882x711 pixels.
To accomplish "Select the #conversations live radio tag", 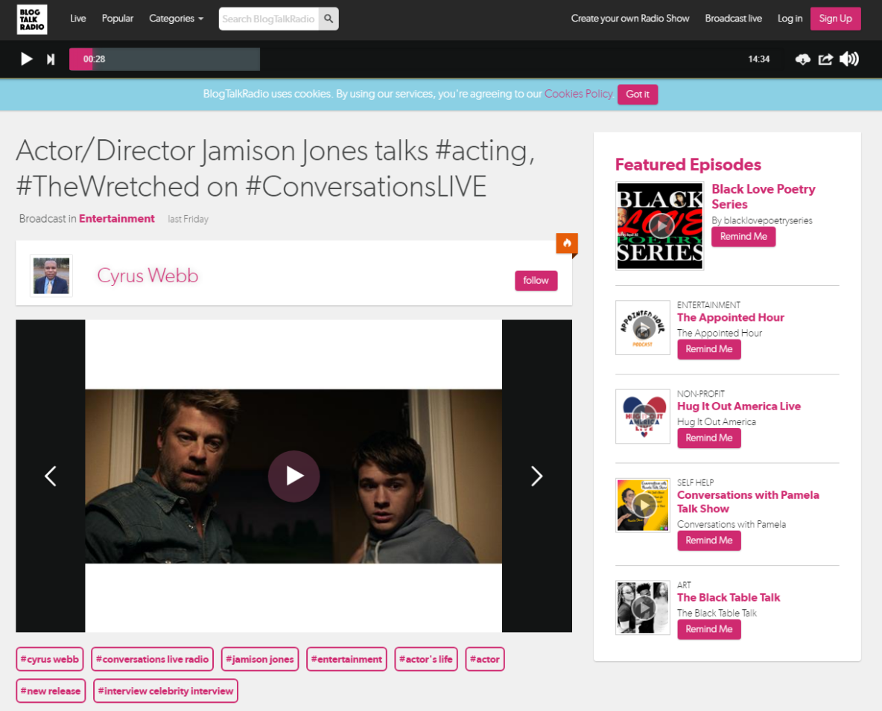I will click(x=153, y=660).
